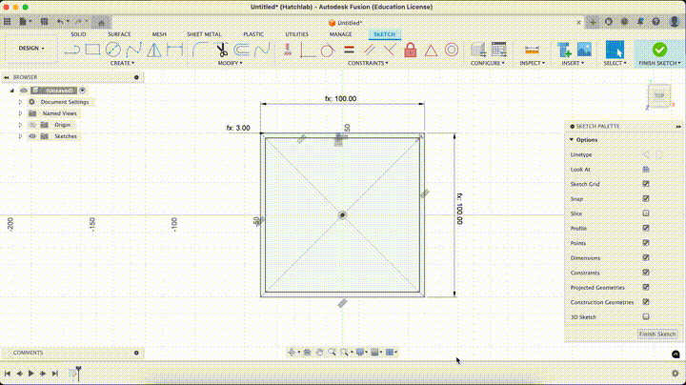Click the Horizontal/Vertical constraint icon

click(x=288, y=50)
